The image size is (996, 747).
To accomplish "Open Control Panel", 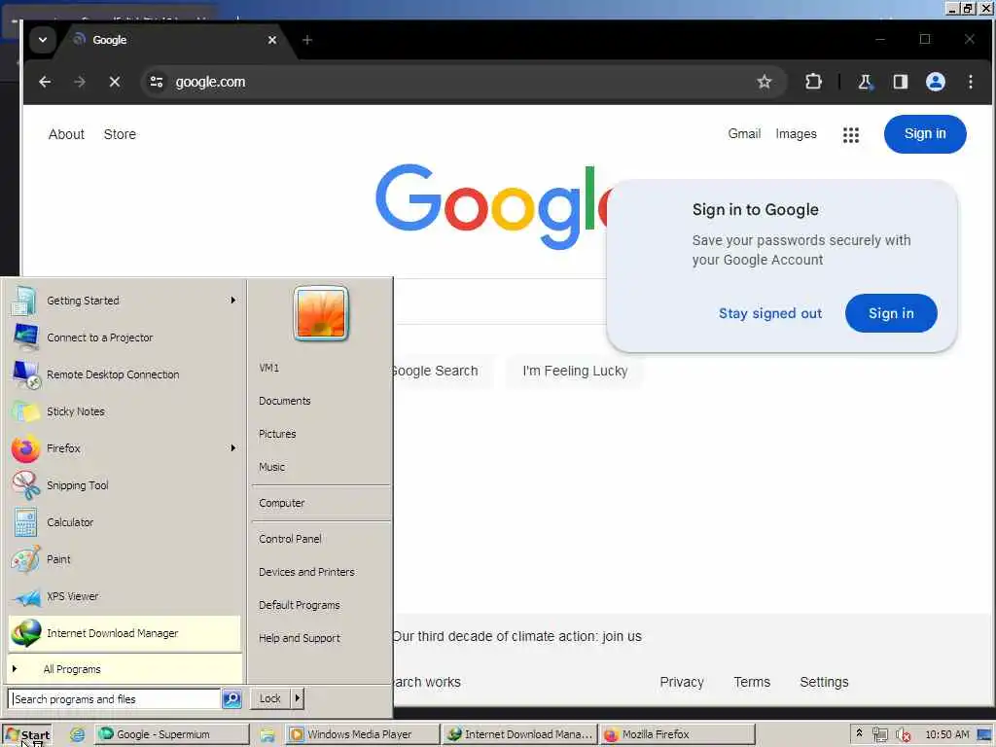I will [321, 539].
